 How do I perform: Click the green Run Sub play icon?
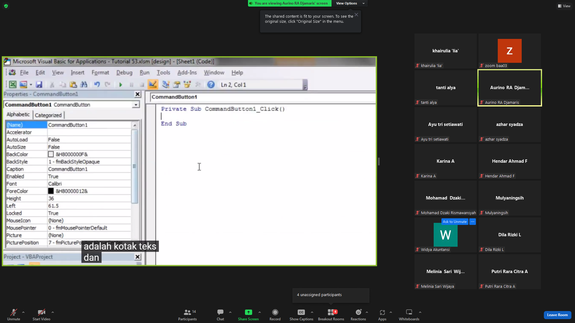tap(121, 85)
